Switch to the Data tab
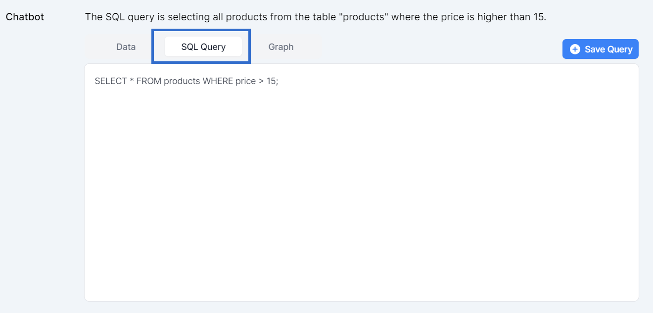 click(x=126, y=47)
